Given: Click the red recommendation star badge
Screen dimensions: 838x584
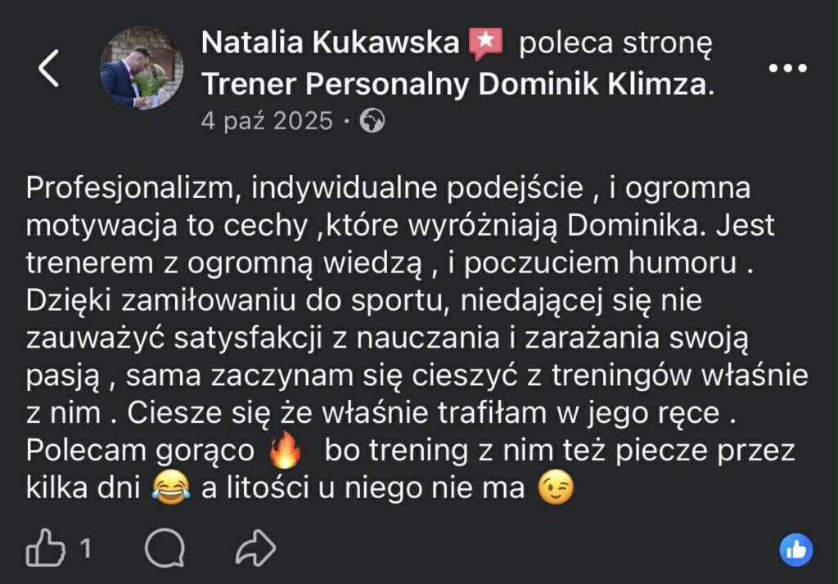Looking at the screenshot, I should click(x=485, y=43).
